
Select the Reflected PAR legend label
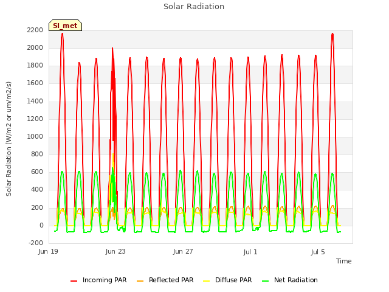point(171,280)
